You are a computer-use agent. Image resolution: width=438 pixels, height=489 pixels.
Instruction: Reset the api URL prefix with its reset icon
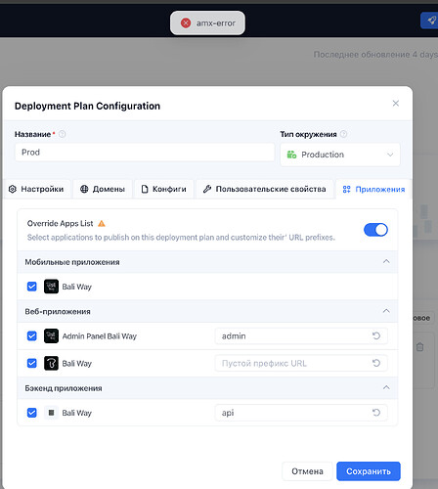376,413
